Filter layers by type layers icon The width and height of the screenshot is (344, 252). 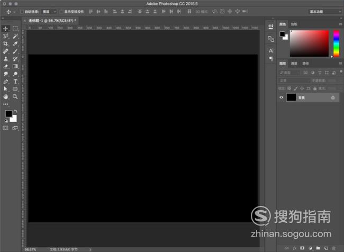coord(320,73)
